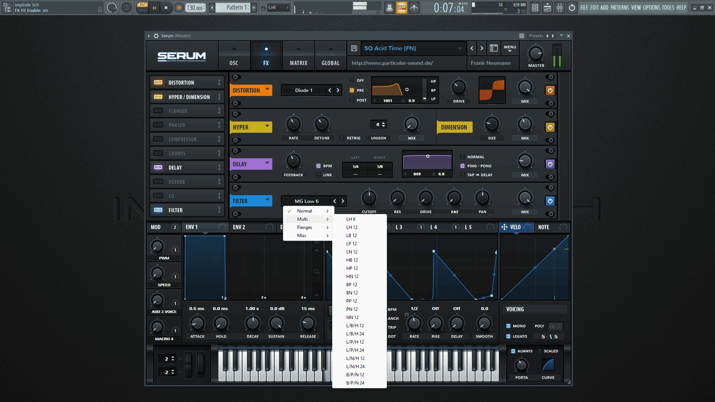Open the Serum MENU dropdown

(510, 48)
